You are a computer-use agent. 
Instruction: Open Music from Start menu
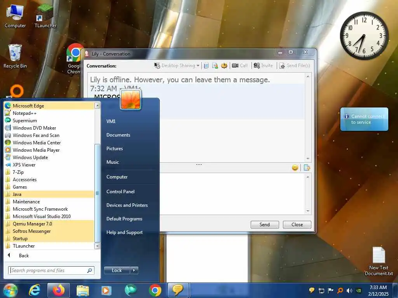pyautogui.click(x=112, y=162)
